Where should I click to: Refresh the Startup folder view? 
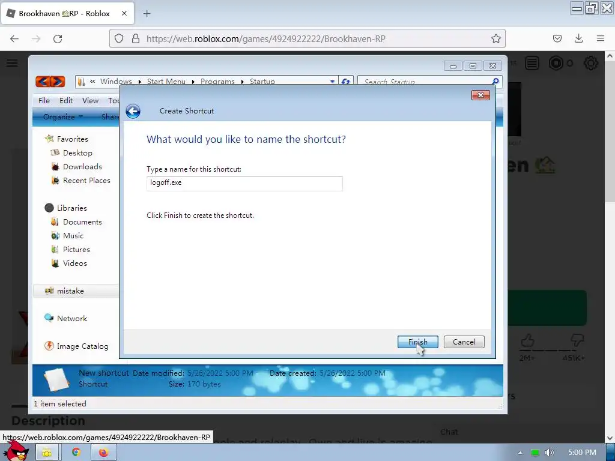point(345,82)
